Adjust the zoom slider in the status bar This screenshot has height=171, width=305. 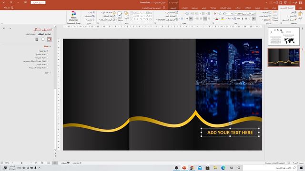pyautogui.click(x=22, y=163)
